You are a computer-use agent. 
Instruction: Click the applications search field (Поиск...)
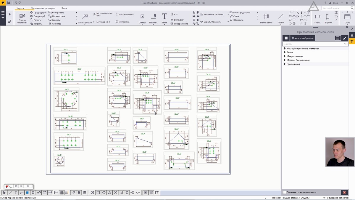[314, 44]
